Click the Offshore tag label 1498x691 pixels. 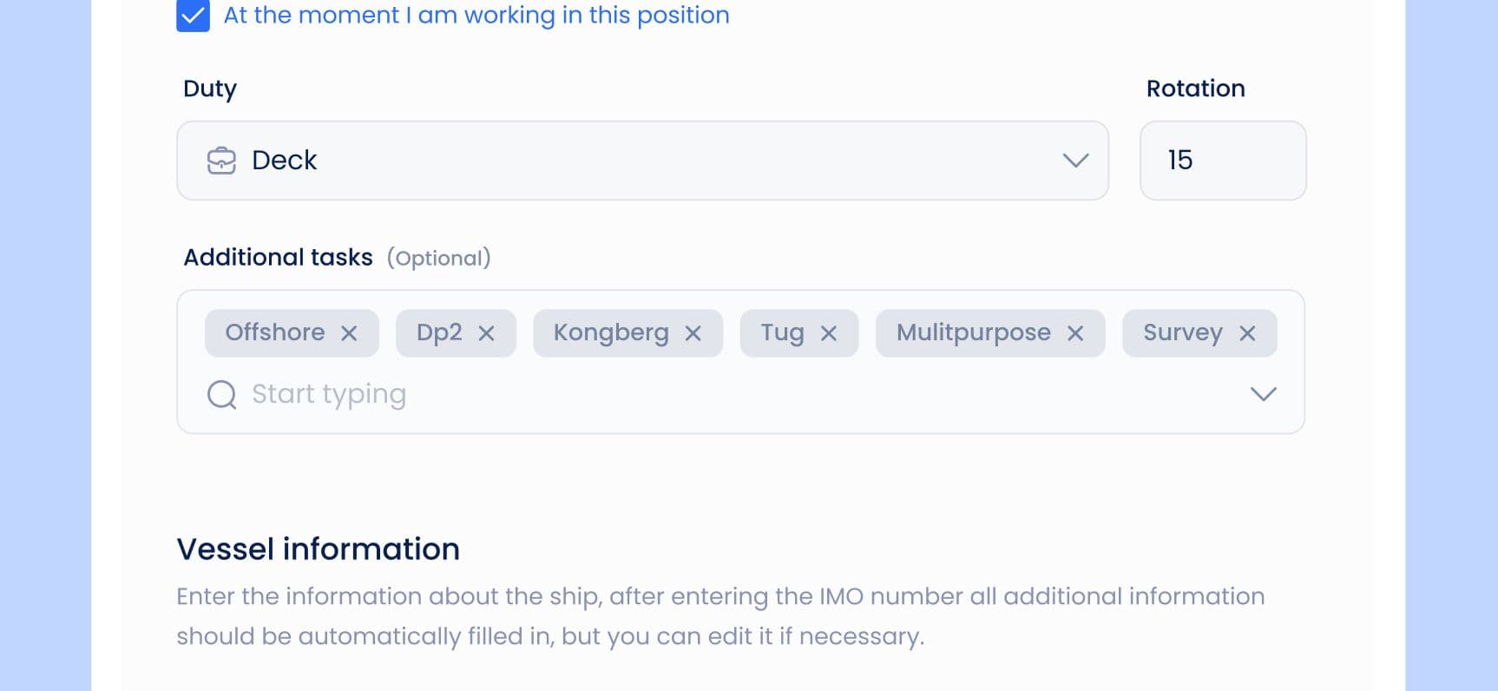pyautogui.click(x=275, y=332)
